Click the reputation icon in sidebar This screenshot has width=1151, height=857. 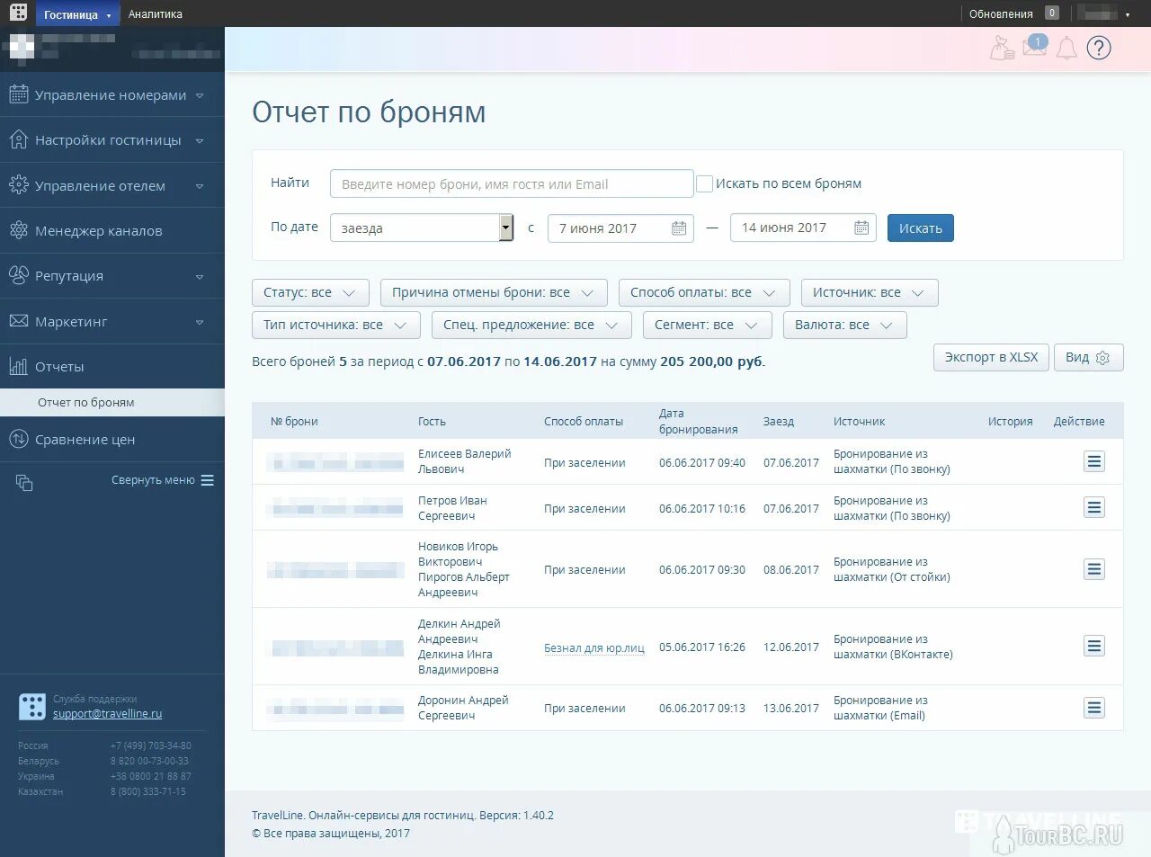tap(18, 275)
